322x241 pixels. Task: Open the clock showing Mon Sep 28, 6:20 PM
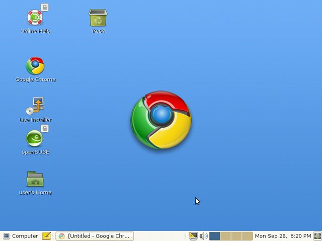pos(283,236)
